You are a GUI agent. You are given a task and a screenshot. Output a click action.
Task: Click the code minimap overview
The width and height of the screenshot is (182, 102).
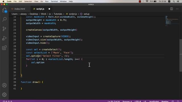click(172, 21)
